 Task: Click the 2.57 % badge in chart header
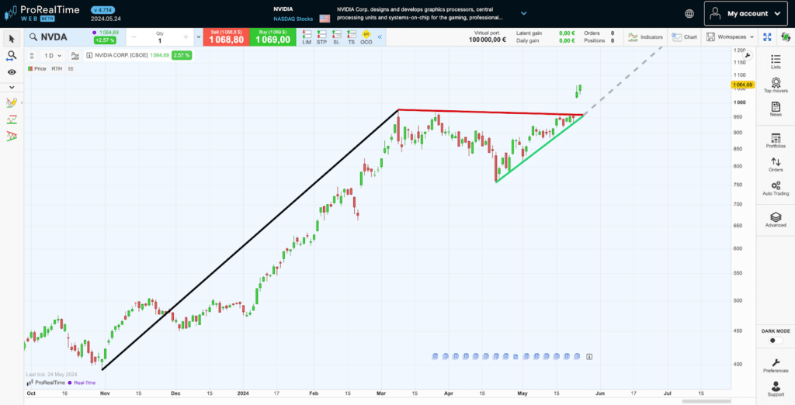click(x=182, y=55)
